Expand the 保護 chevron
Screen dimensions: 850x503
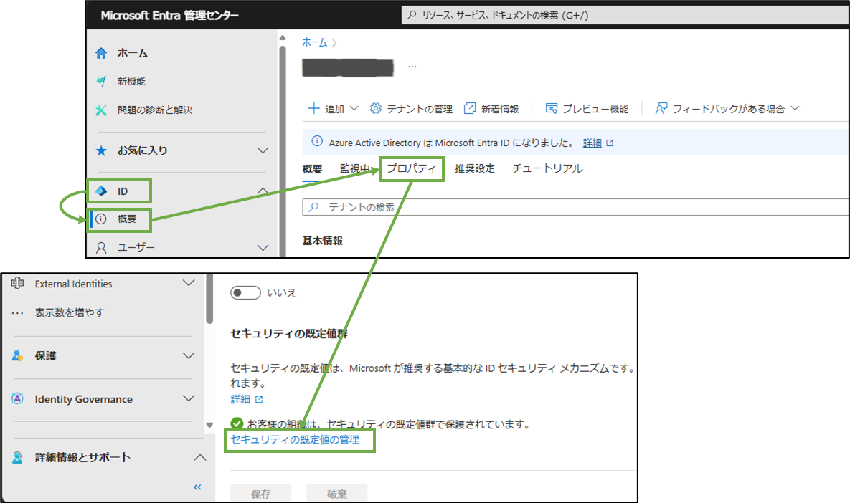point(189,355)
